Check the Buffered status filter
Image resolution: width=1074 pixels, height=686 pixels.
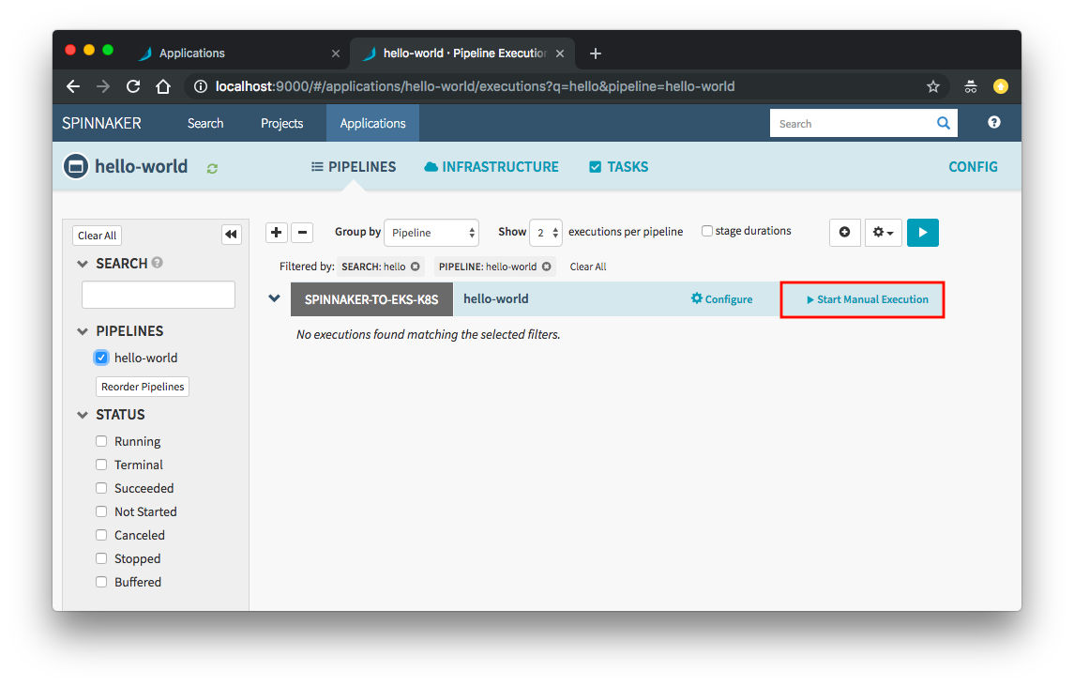tap(101, 582)
